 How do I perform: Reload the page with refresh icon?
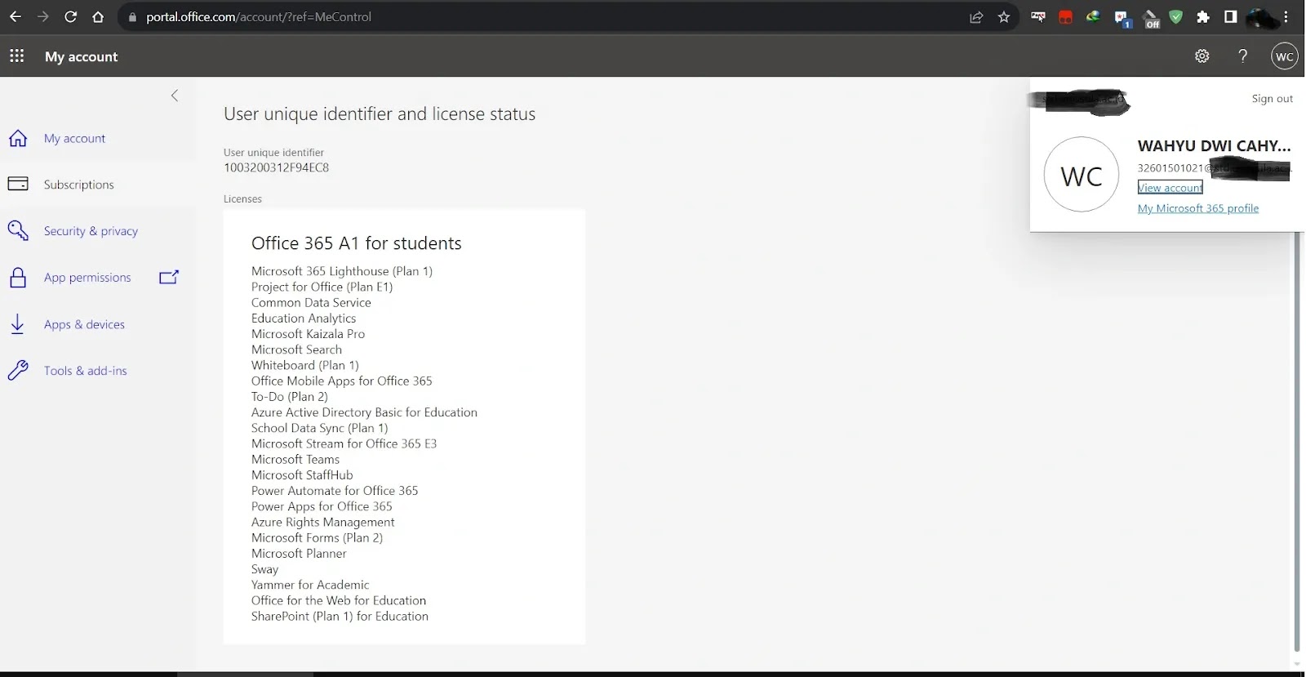click(71, 16)
